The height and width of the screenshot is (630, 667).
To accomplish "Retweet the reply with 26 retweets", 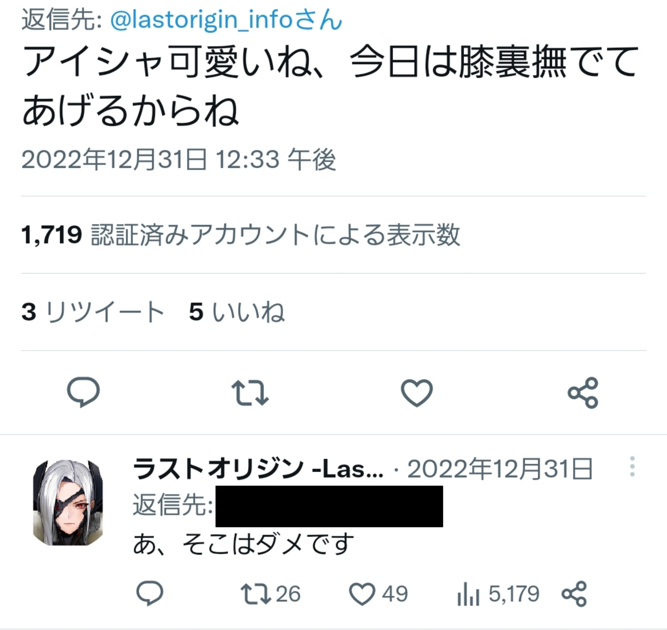I will (x=270, y=593).
